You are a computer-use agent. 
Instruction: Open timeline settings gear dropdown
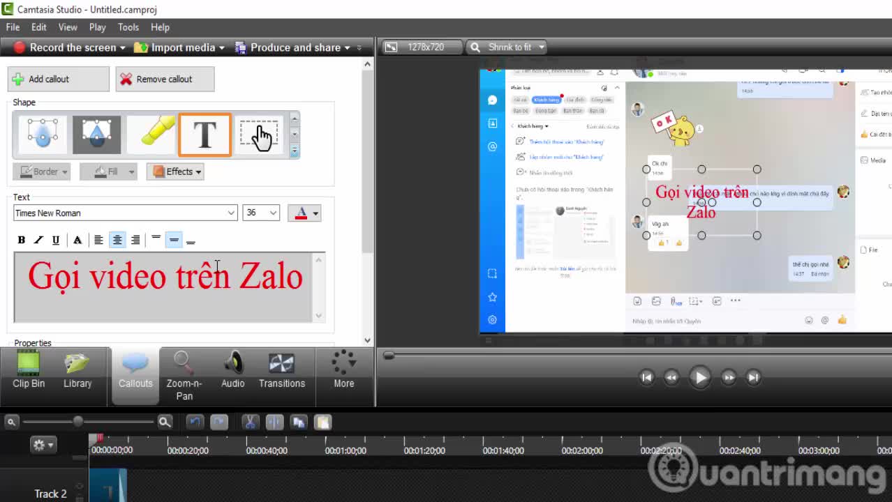pyautogui.click(x=43, y=445)
